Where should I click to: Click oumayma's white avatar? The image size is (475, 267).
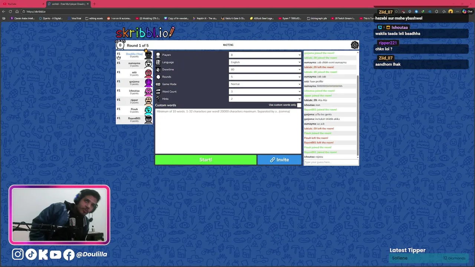point(148,64)
